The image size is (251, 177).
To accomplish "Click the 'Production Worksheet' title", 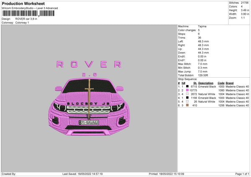I will tap(23, 3).
